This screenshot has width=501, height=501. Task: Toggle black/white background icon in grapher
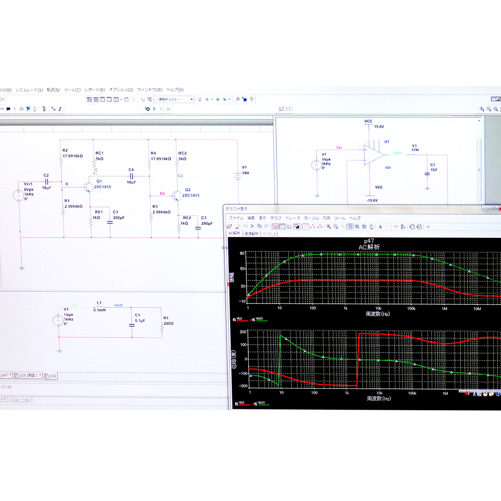tap(297, 227)
